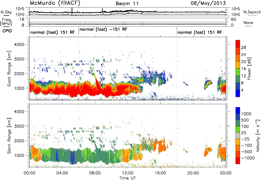Click the "16:00" time tick label

click(160, 173)
